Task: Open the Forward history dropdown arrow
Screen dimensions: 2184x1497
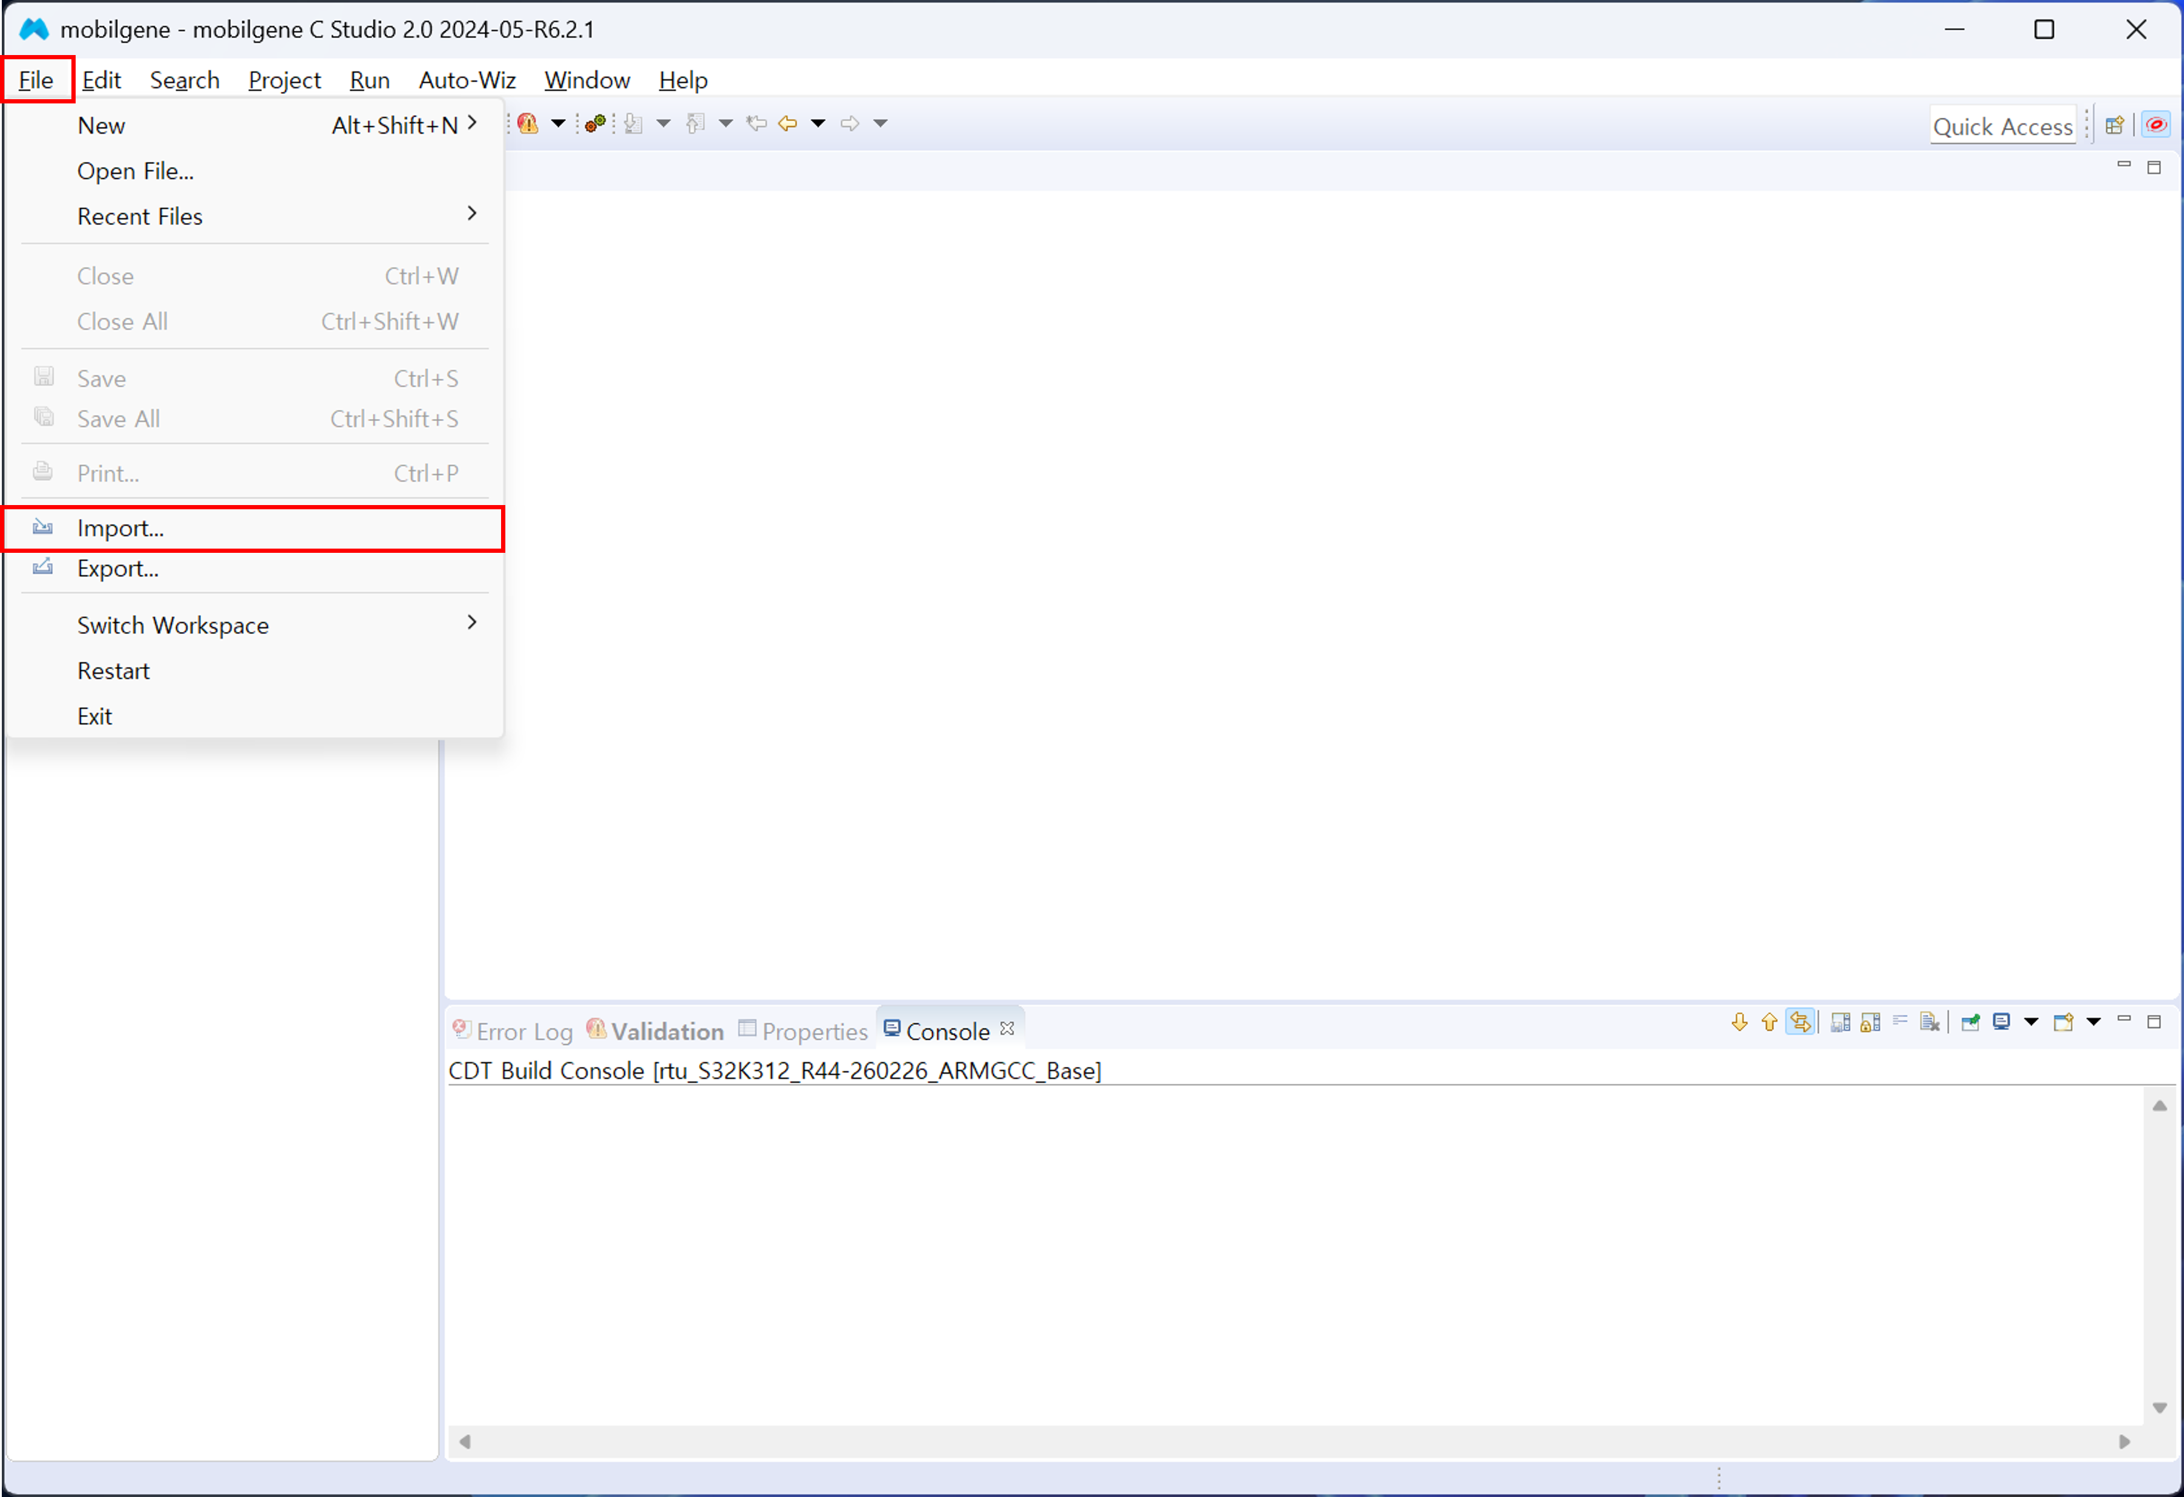Action: [x=880, y=123]
